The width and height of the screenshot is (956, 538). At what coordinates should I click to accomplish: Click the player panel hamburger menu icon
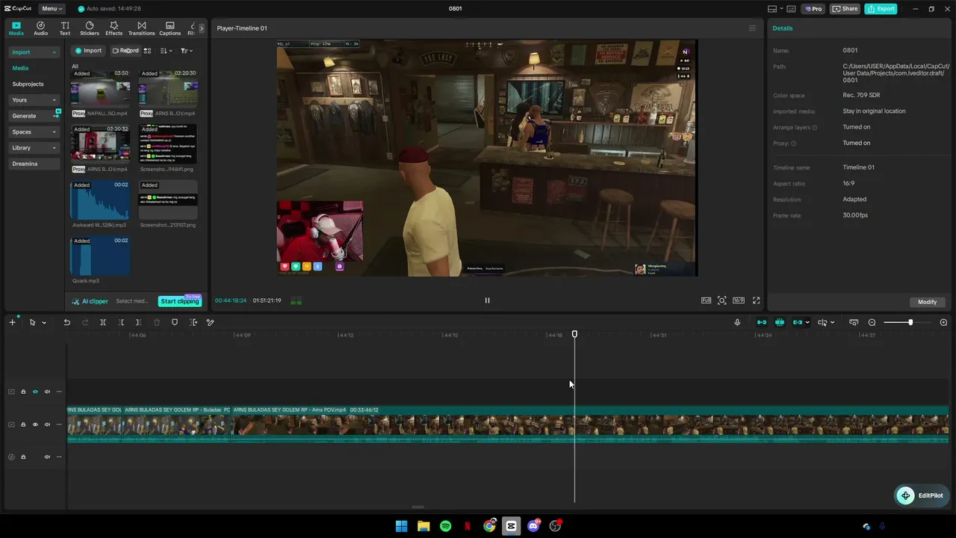(x=752, y=28)
